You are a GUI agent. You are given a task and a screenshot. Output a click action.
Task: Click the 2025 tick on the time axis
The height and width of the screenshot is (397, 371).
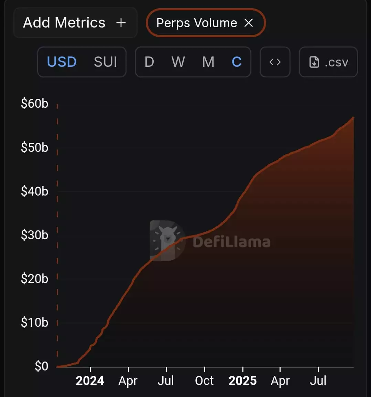click(243, 380)
